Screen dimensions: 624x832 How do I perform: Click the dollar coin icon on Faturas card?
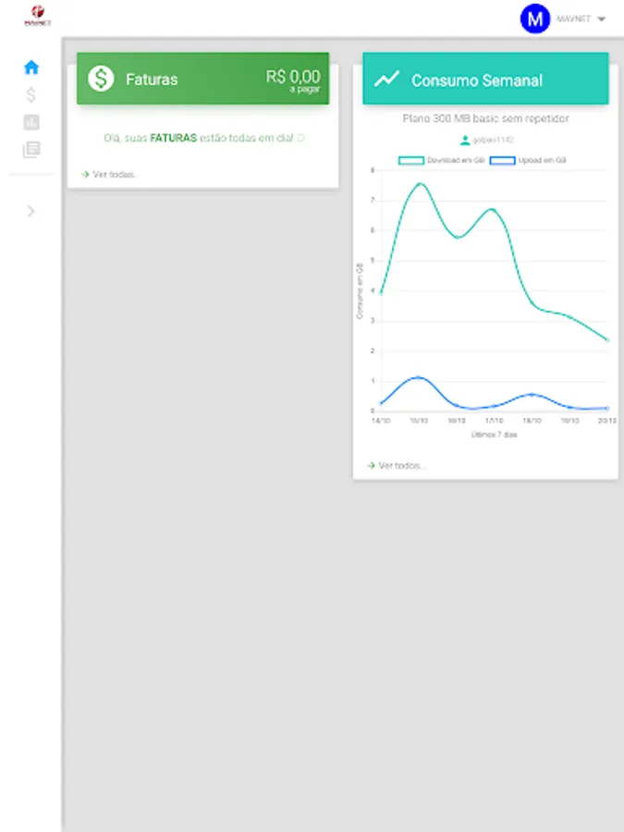pos(101,79)
